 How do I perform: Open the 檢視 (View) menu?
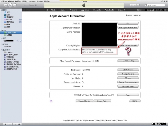pyautogui.click(x=18, y=2)
